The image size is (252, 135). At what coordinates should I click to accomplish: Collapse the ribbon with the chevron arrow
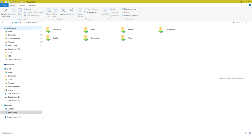(247, 5)
